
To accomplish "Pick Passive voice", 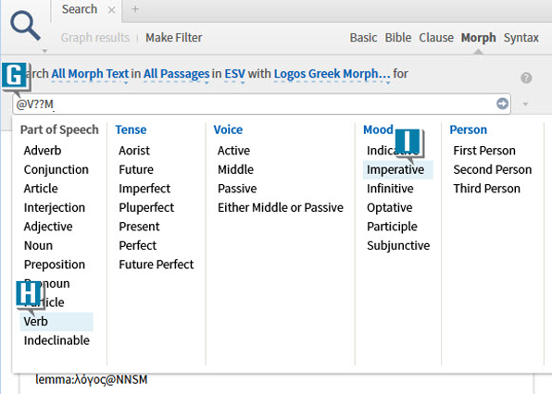I will point(237,189).
